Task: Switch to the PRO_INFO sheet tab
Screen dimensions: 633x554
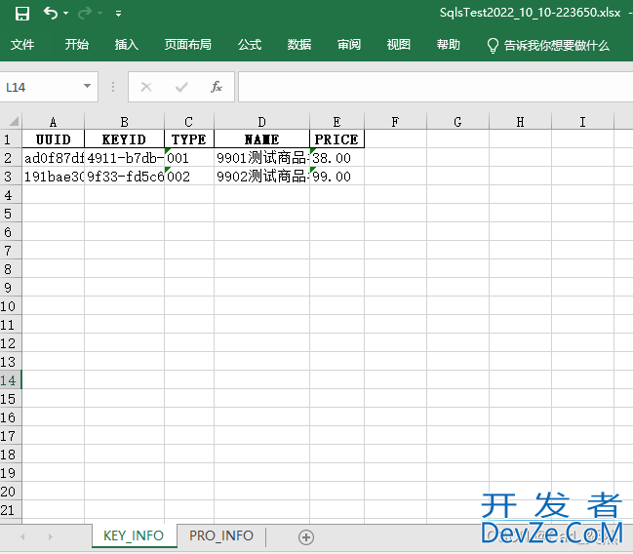Action: point(221,535)
